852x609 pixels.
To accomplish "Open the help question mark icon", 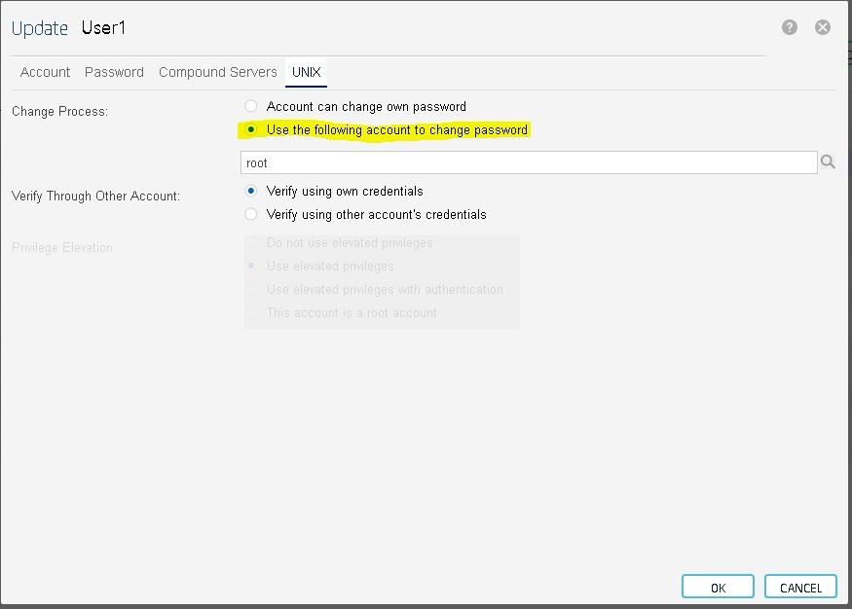I will (x=790, y=27).
